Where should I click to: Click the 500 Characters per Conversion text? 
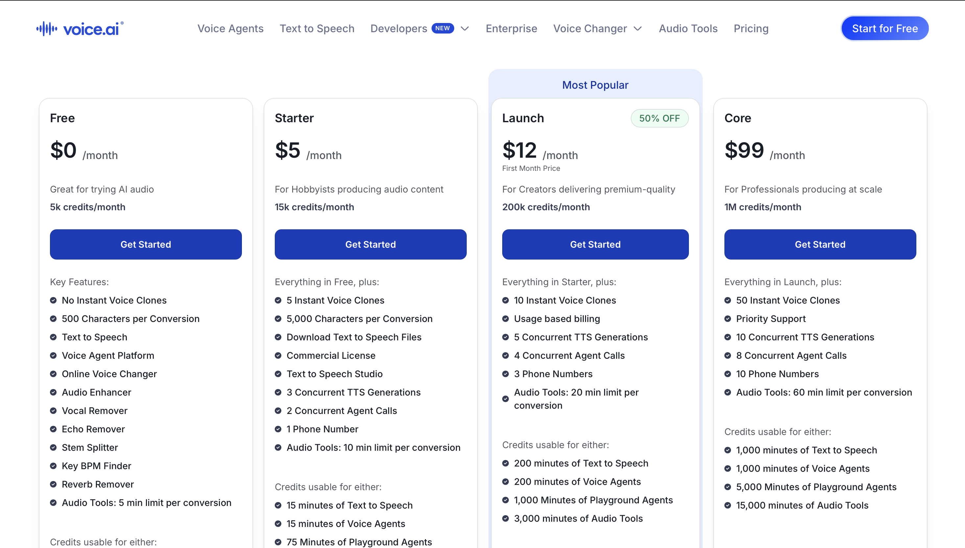point(130,319)
